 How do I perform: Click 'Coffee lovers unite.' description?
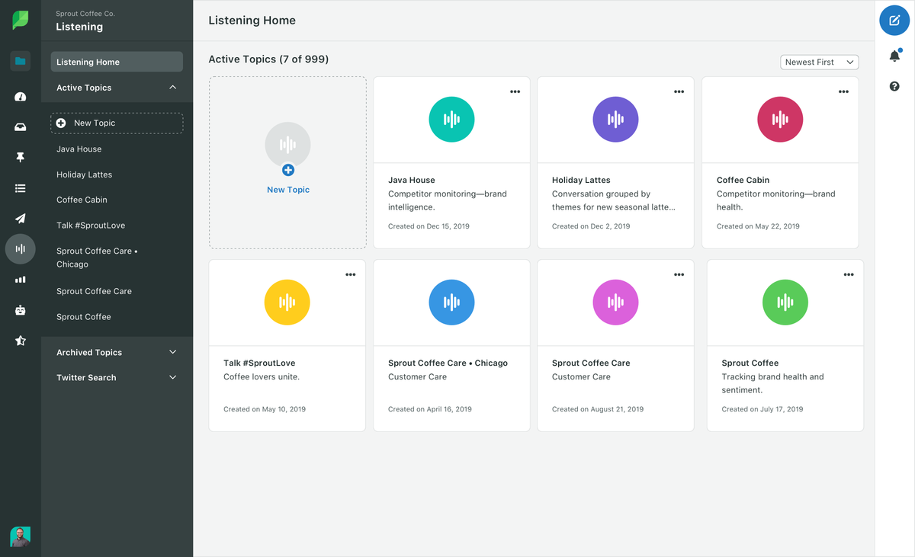(262, 377)
